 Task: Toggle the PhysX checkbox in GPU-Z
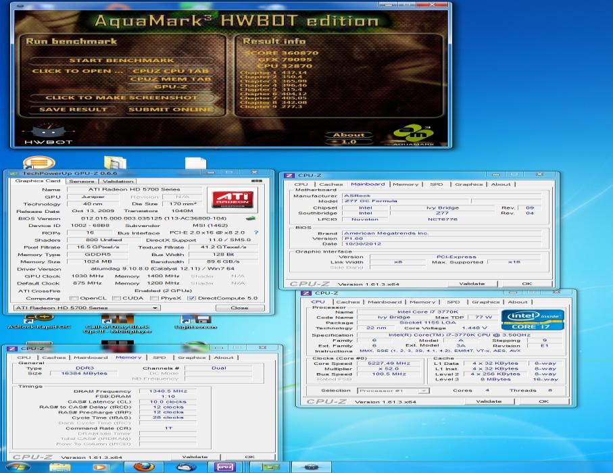point(154,298)
